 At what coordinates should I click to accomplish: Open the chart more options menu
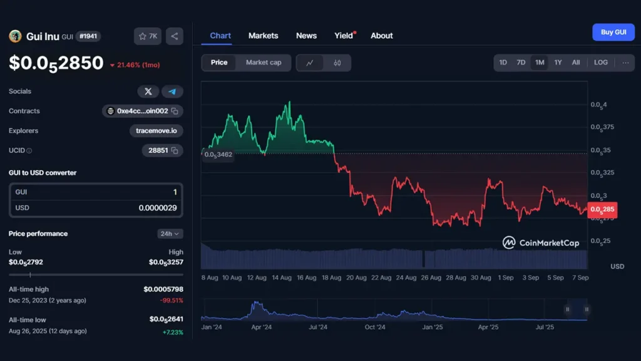coord(625,63)
